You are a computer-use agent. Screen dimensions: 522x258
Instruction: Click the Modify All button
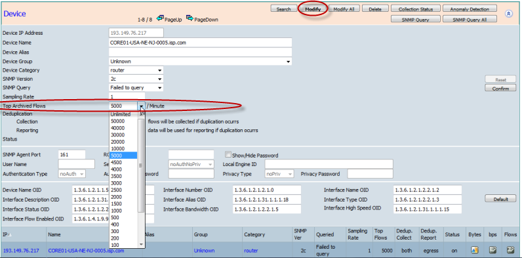click(344, 9)
